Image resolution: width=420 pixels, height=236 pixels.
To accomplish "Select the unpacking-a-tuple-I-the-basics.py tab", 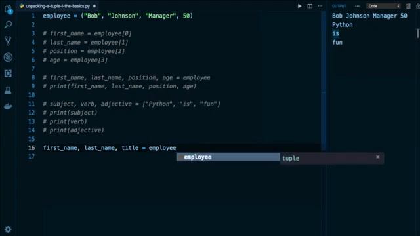I will 58,6.
